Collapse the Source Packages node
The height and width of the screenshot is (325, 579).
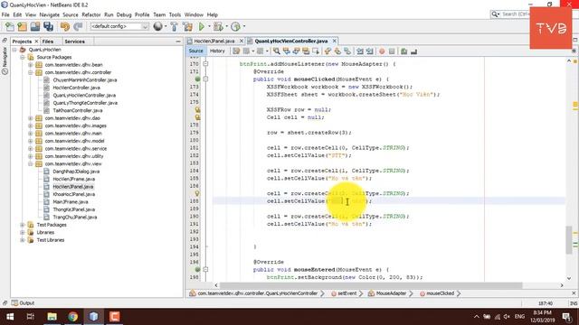[x=23, y=57]
